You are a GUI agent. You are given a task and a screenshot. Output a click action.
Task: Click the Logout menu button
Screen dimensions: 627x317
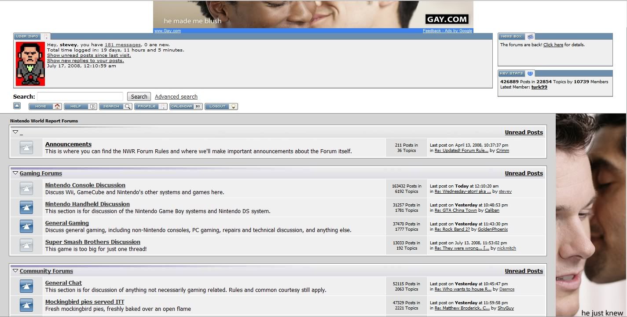click(221, 107)
